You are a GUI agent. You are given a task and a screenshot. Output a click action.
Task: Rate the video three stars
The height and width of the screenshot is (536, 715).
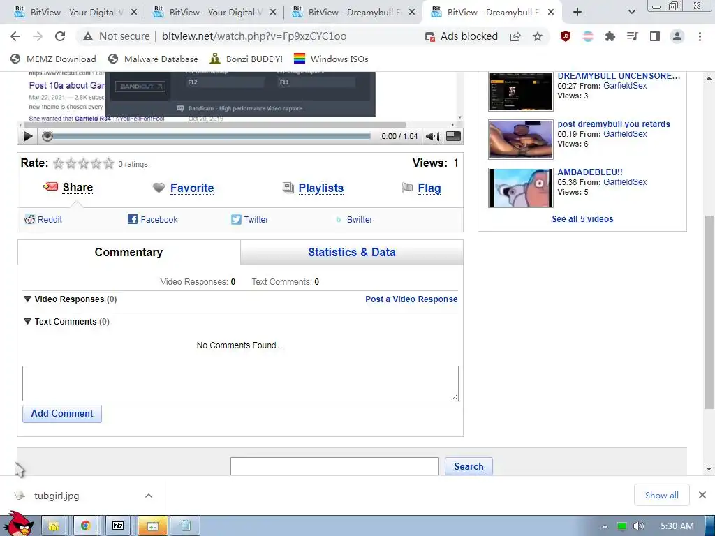coord(84,163)
